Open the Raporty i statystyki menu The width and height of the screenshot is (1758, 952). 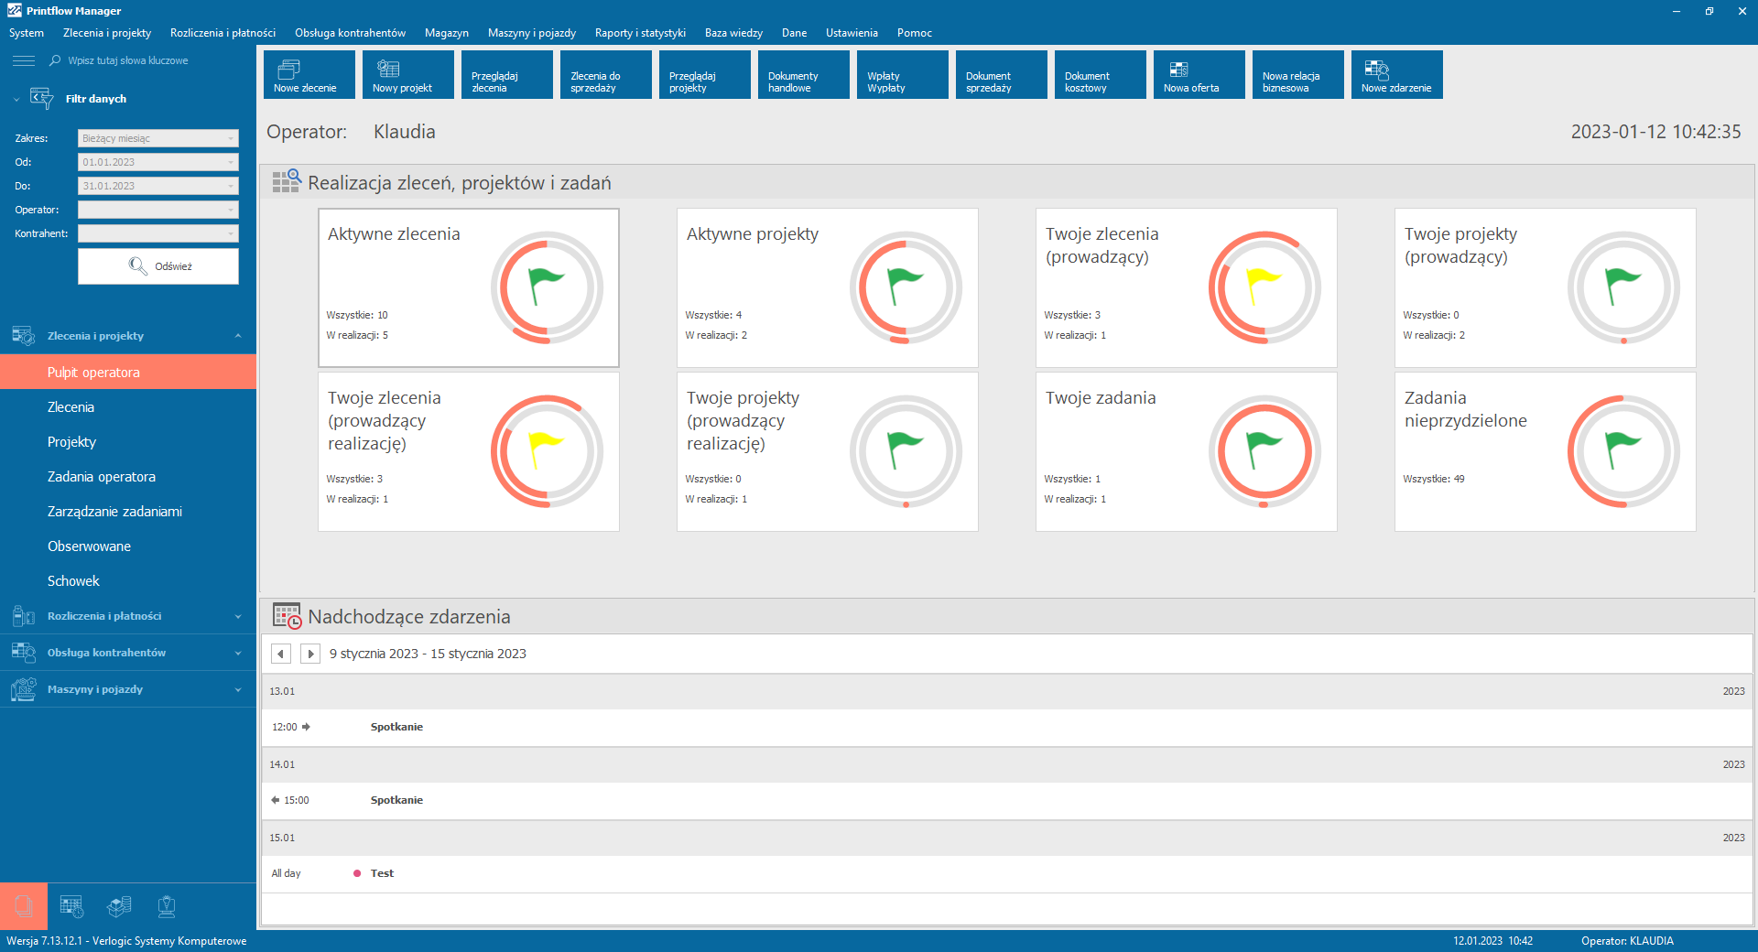(639, 33)
